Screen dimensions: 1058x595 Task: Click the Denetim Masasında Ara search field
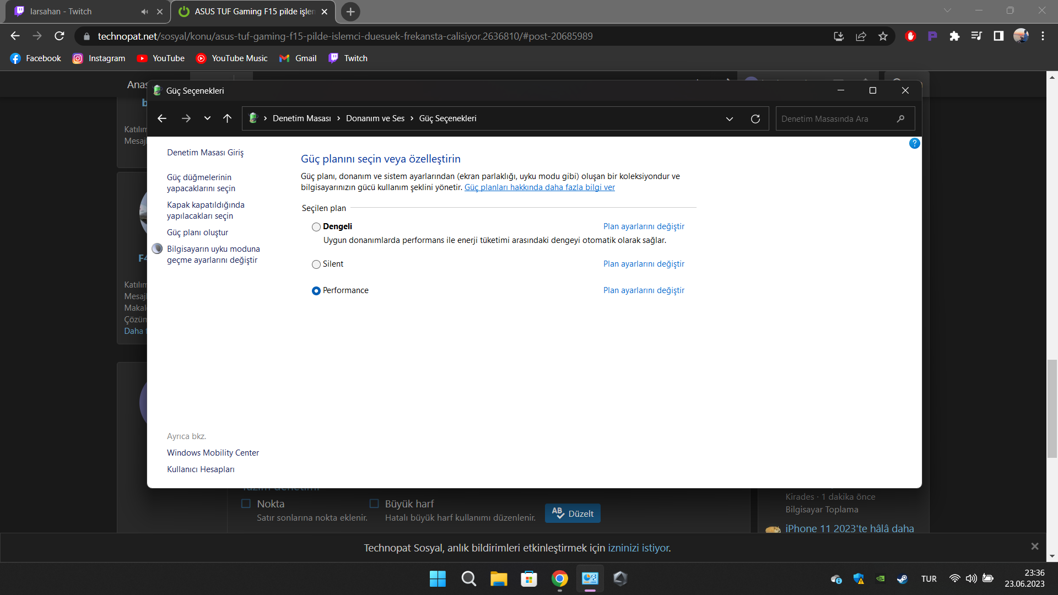click(832, 118)
